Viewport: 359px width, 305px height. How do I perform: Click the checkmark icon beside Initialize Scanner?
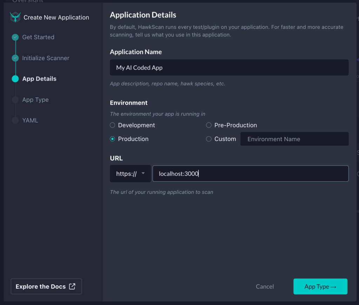point(15,58)
